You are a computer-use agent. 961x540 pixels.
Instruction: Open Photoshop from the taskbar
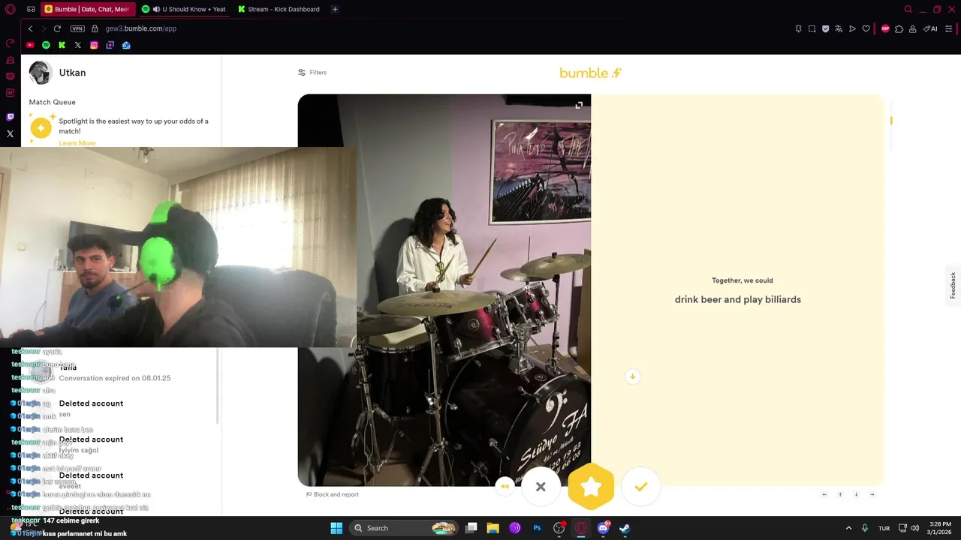click(537, 528)
